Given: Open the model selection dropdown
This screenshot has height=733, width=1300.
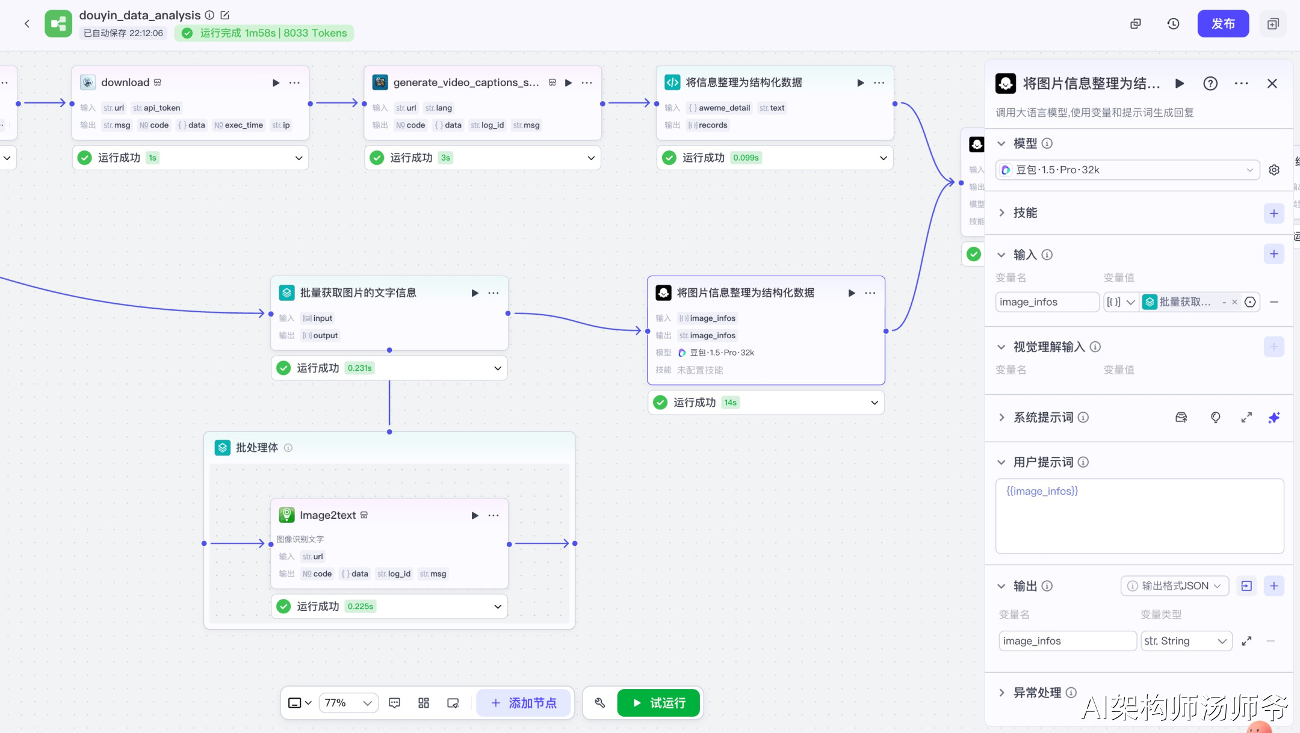Looking at the screenshot, I should [x=1127, y=170].
